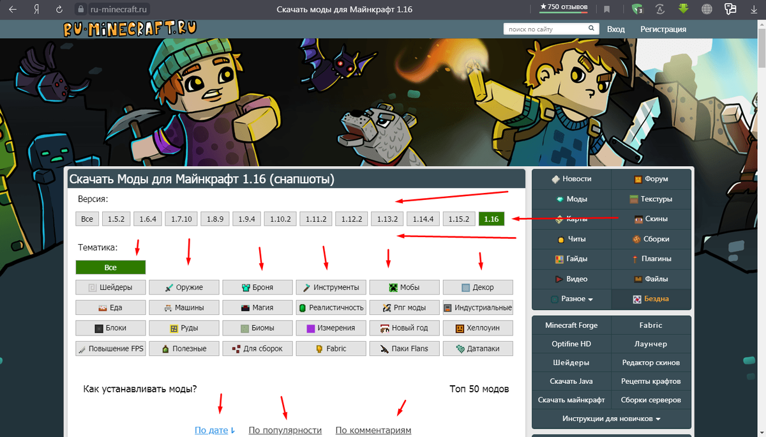Select version 1.5.2
The image size is (766, 437).
(116, 218)
